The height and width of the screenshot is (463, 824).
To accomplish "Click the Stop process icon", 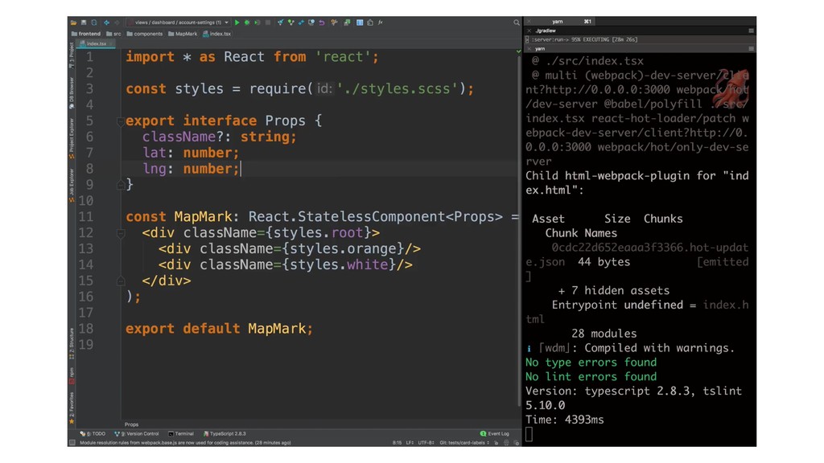I will tap(268, 23).
